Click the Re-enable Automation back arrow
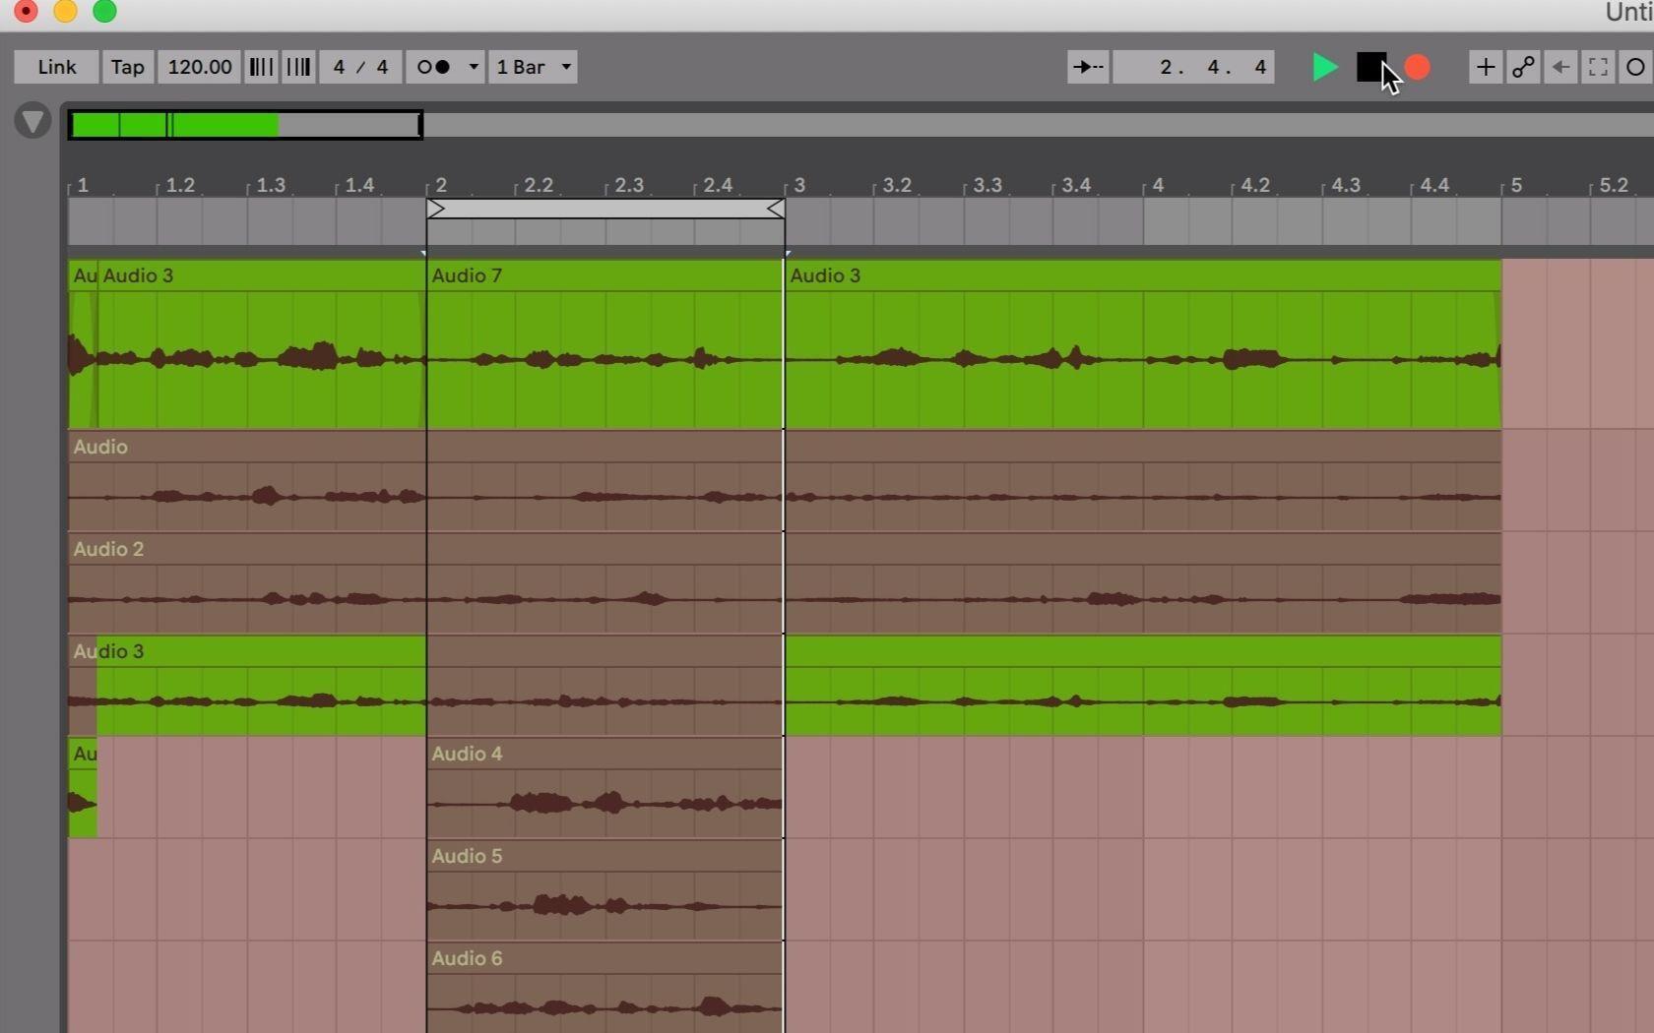1654x1033 pixels. tap(1560, 67)
